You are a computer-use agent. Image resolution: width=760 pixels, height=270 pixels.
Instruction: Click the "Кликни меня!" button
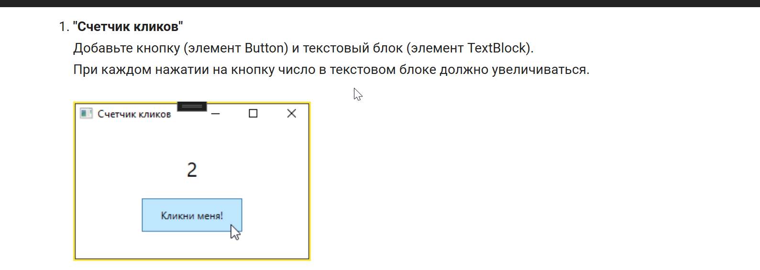tap(192, 215)
